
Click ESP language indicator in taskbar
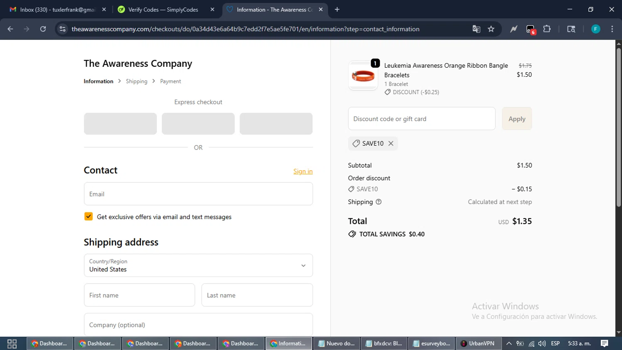pyautogui.click(x=555, y=343)
